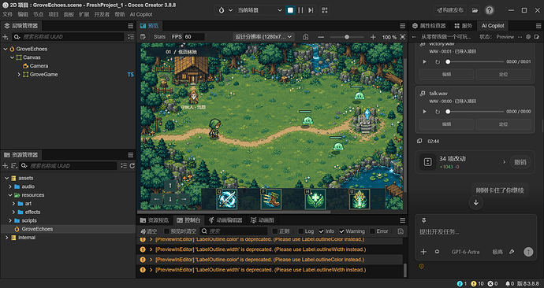This screenshot has height=288, width=544.
Task: Switch to the 控制台 console tab
Action: point(188,220)
